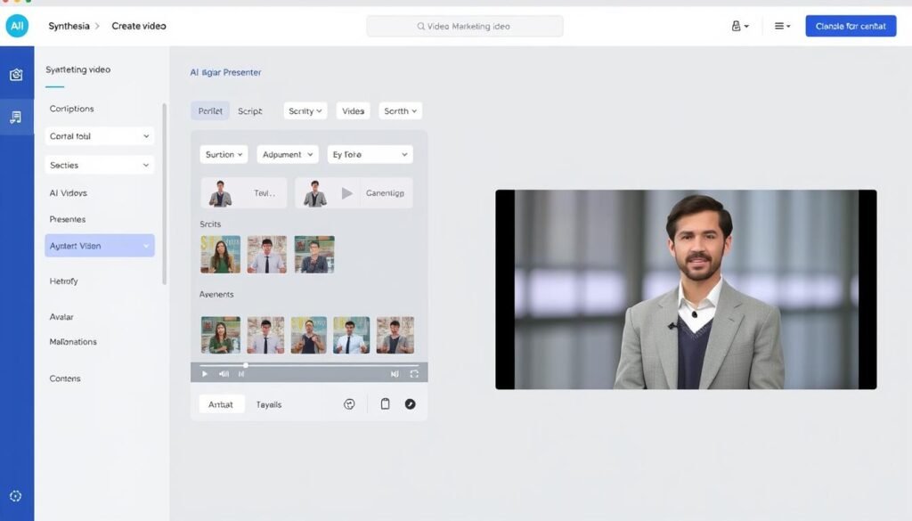
Task: Open the Cortal total dropdown
Action: [x=99, y=135]
